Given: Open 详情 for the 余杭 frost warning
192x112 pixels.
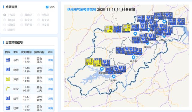Looking at the screenshot, I should click(50, 60).
